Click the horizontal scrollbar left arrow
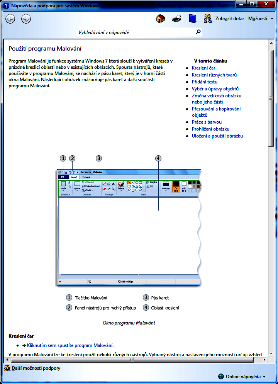The width and height of the screenshot is (278, 384). tap(7, 360)
